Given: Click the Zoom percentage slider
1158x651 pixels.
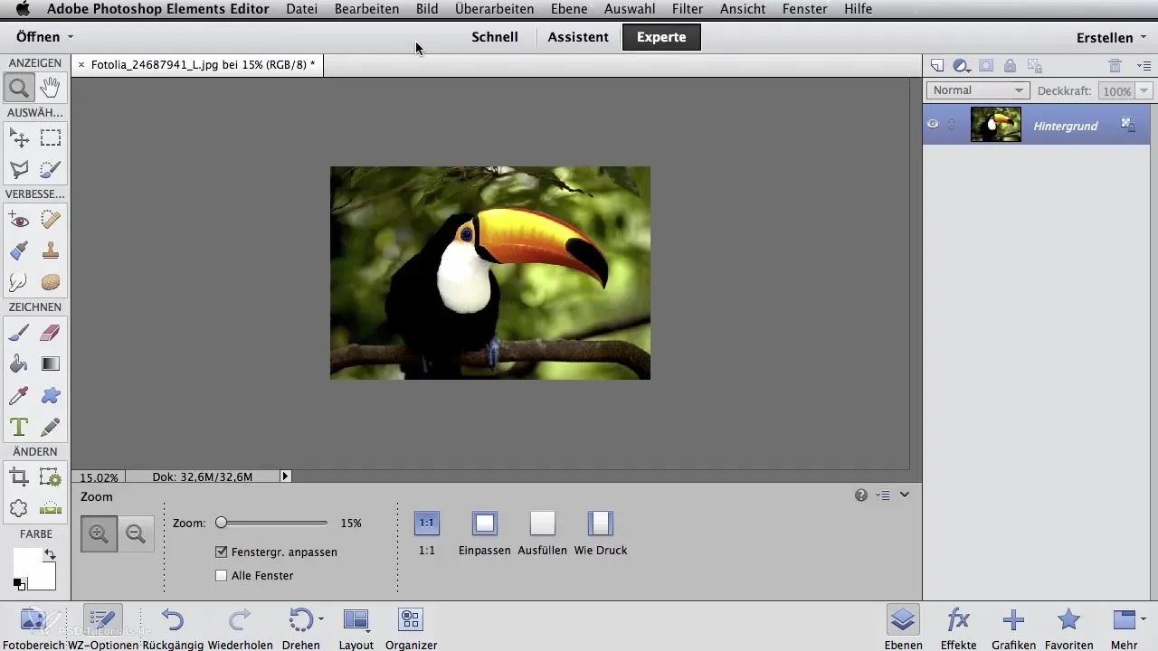Looking at the screenshot, I should [x=271, y=523].
